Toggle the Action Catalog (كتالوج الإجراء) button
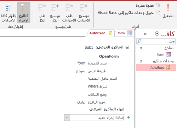This screenshot has height=128, width=177. click(24, 12)
